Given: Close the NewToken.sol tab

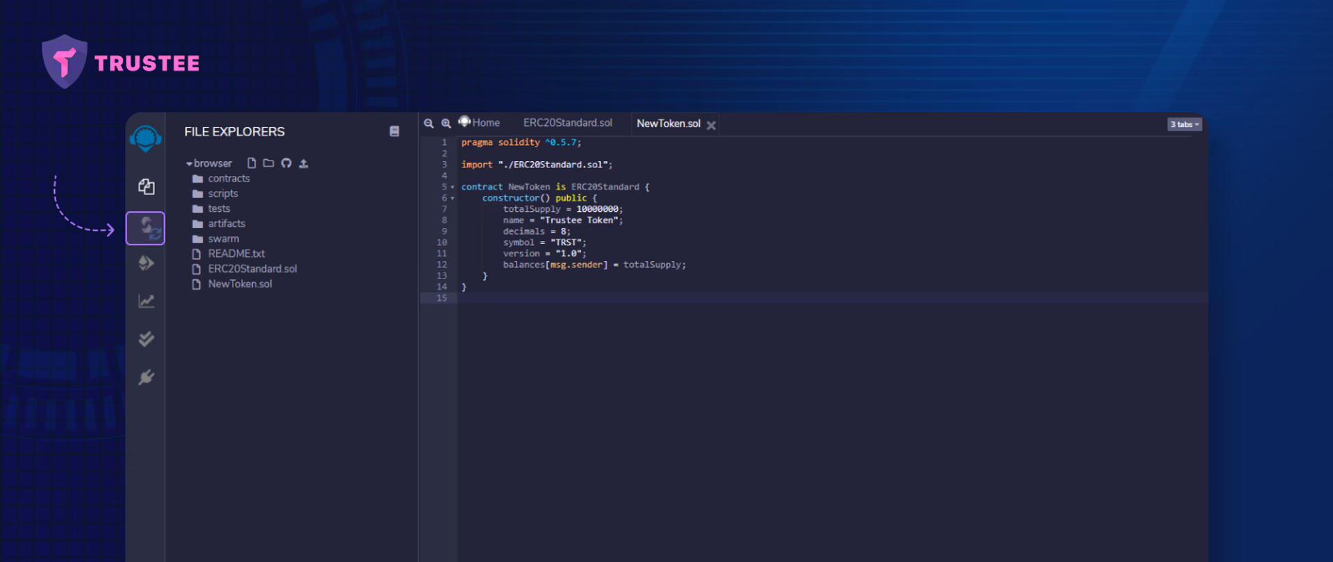Looking at the screenshot, I should pyautogui.click(x=711, y=125).
